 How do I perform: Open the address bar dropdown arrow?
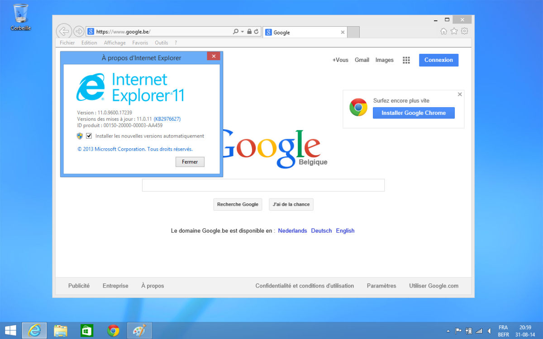point(243,32)
